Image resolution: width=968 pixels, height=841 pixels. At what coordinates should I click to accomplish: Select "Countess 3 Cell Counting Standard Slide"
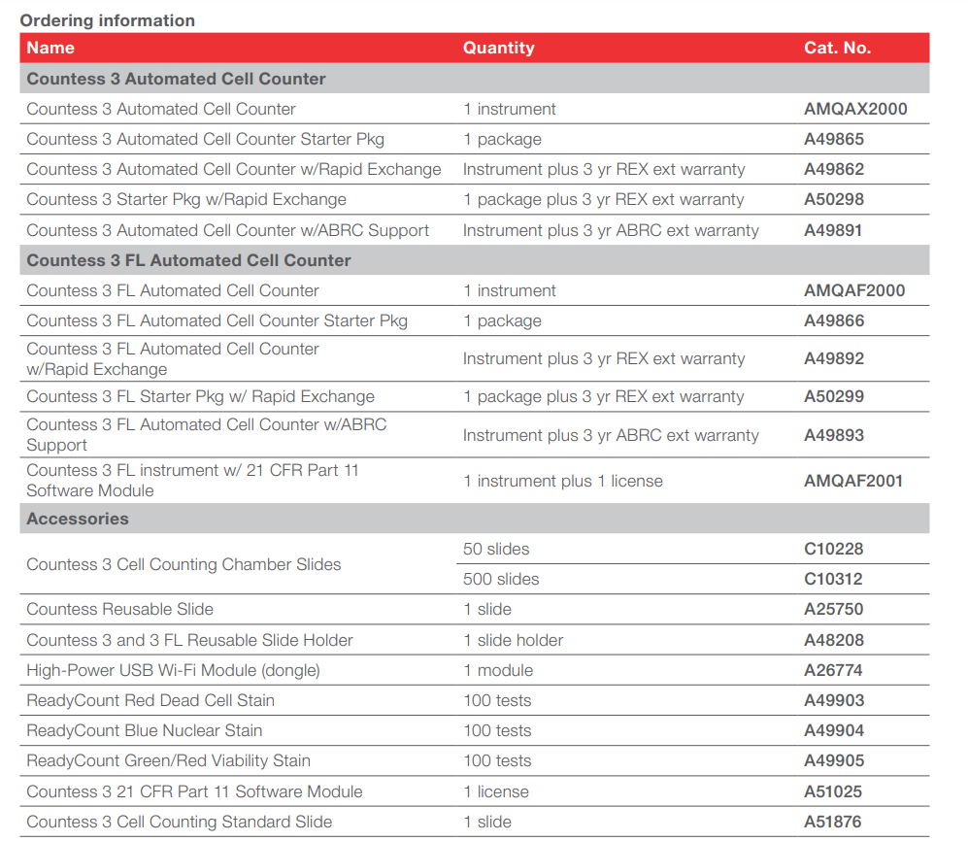(180, 823)
